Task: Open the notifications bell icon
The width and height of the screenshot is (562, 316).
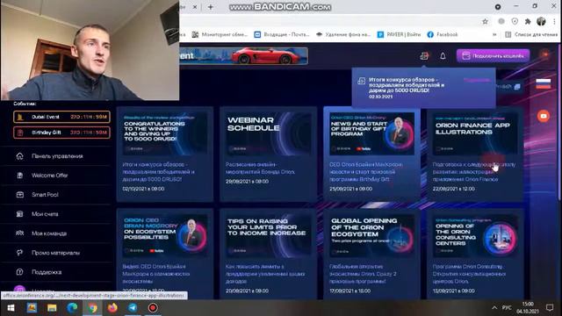Action: [x=443, y=56]
